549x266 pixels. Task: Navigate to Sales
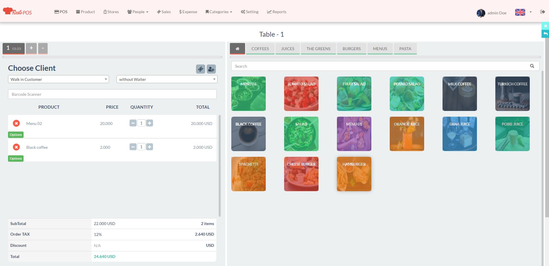pos(164,12)
